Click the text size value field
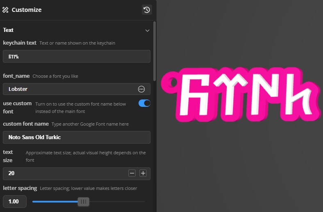 66,174
